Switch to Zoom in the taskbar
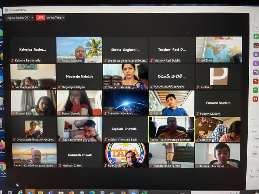The width and height of the screenshot is (259, 194). pos(133,192)
